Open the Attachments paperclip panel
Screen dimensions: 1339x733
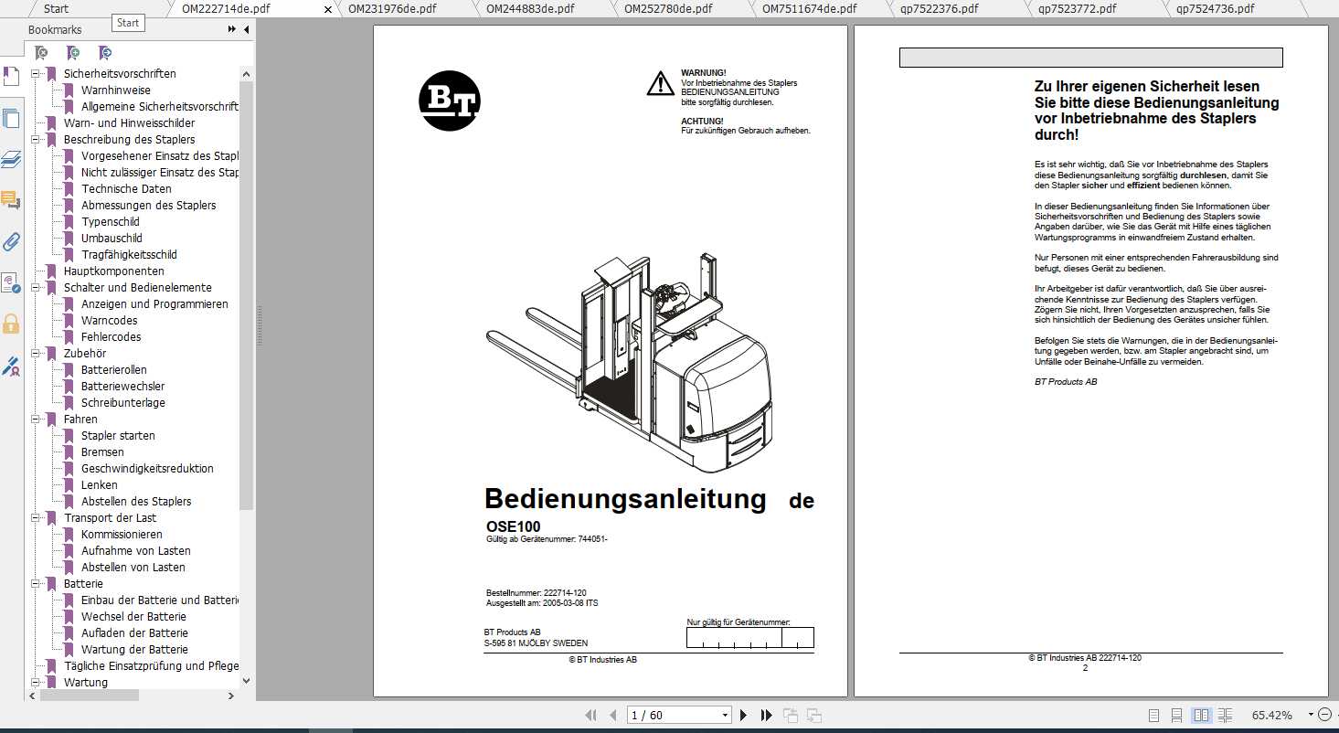(11, 242)
